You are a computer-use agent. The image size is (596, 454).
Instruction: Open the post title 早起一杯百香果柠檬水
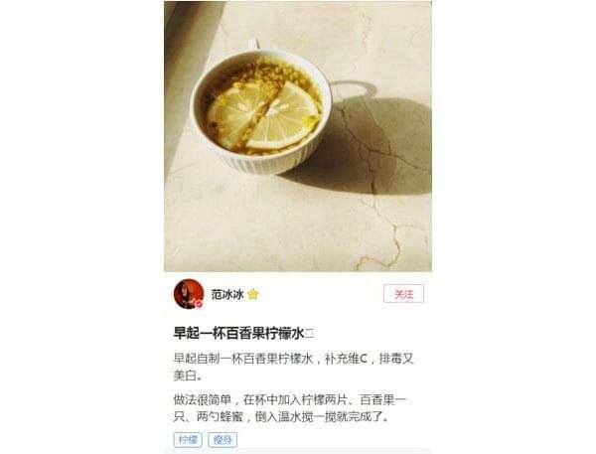(238, 334)
